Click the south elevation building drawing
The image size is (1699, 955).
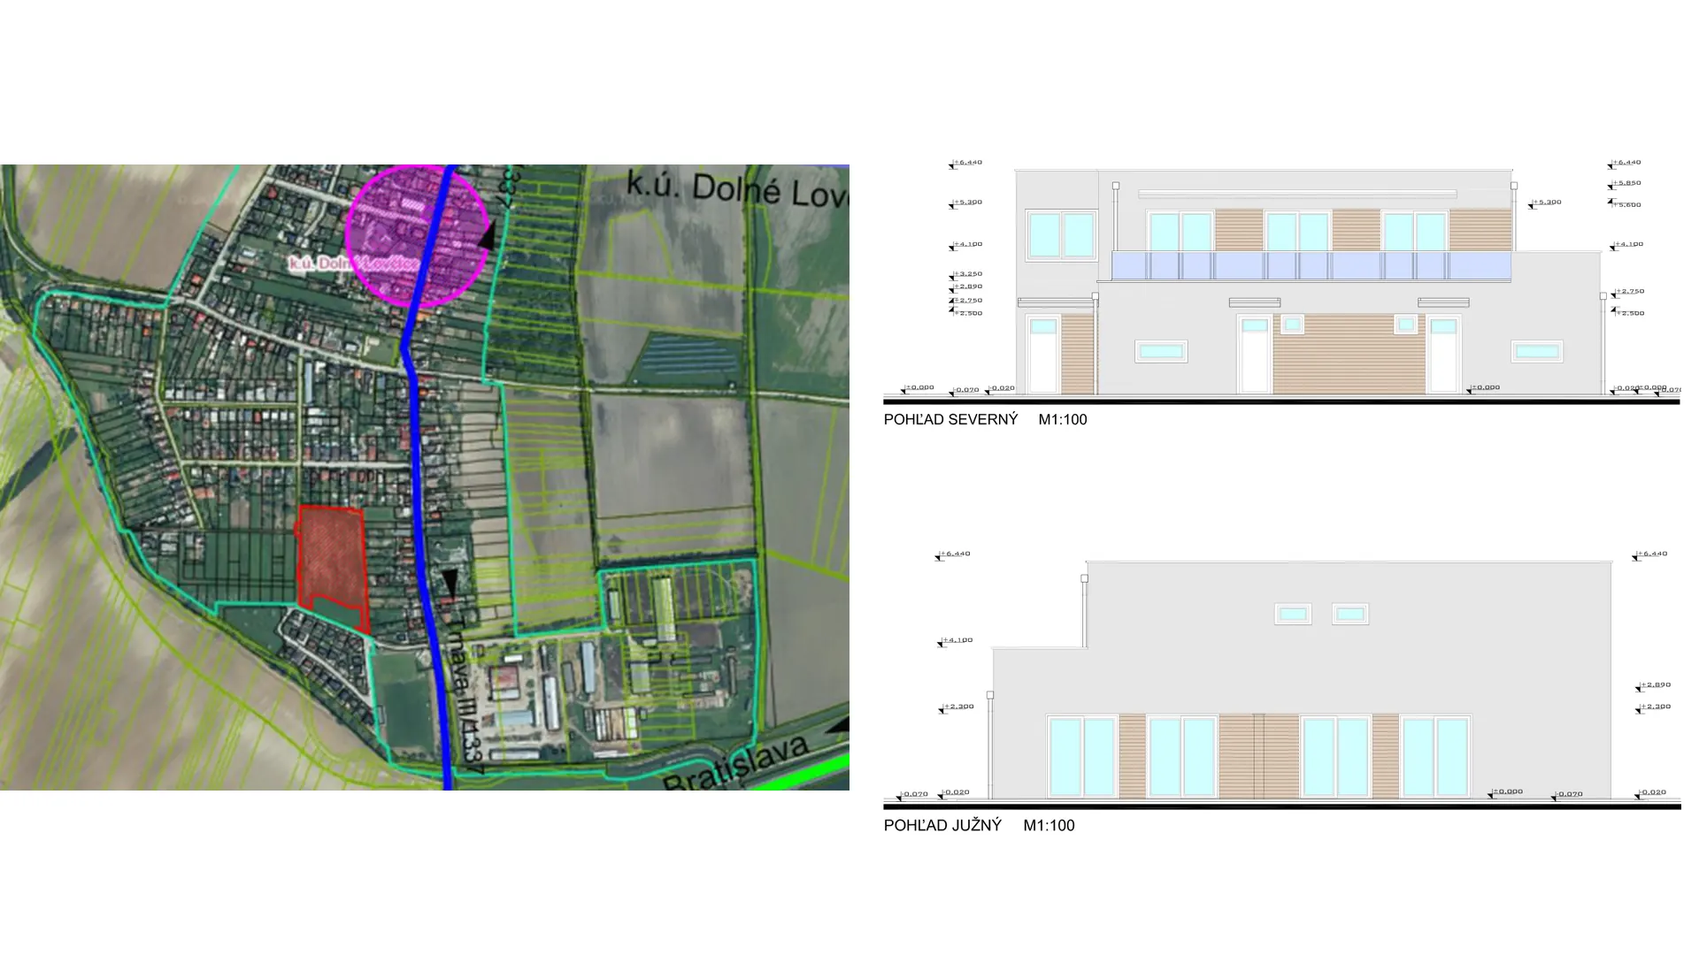pos(1301,679)
